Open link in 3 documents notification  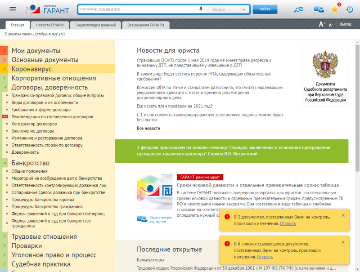[288, 223]
